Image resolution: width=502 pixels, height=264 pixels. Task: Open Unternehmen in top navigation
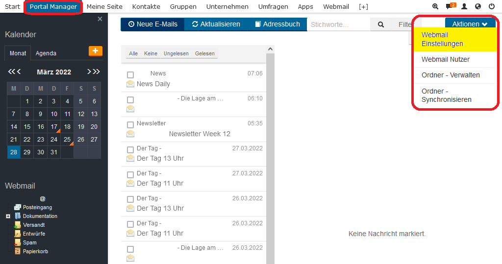(227, 6)
